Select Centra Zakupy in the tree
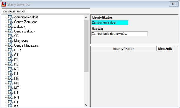This screenshot has height=108, width=180. pyautogui.click(x=24, y=31)
